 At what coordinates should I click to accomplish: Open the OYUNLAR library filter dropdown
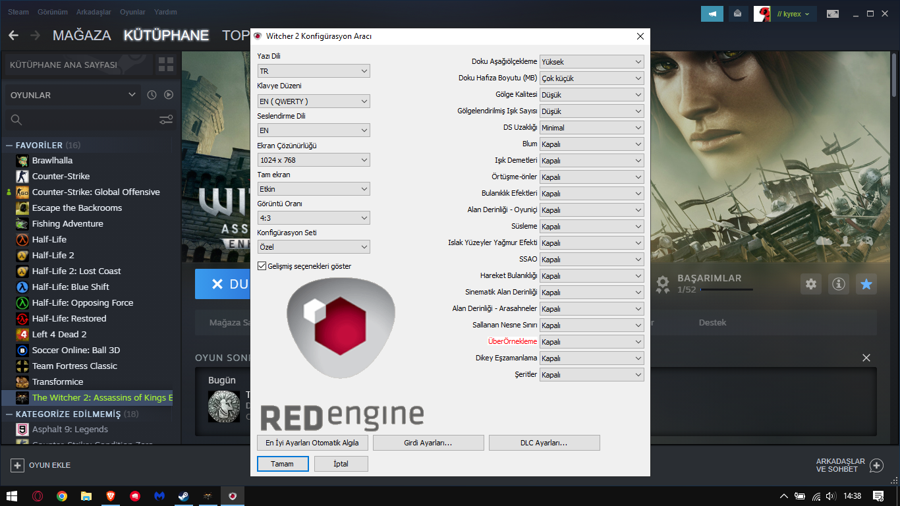click(x=72, y=95)
